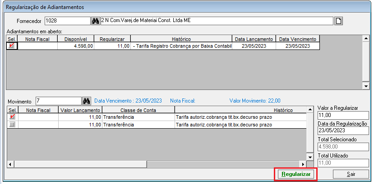Screen dimensions: 374x184
Task: Click the blank document icon beside supplier name
Action: (x=338, y=21)
